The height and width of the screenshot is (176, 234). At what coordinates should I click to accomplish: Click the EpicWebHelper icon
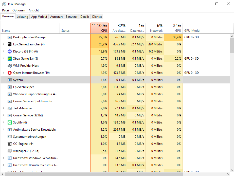[10, 87]
